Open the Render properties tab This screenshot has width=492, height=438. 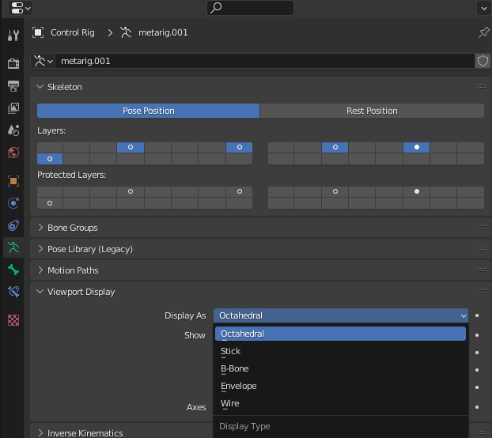tap(13, 63)
